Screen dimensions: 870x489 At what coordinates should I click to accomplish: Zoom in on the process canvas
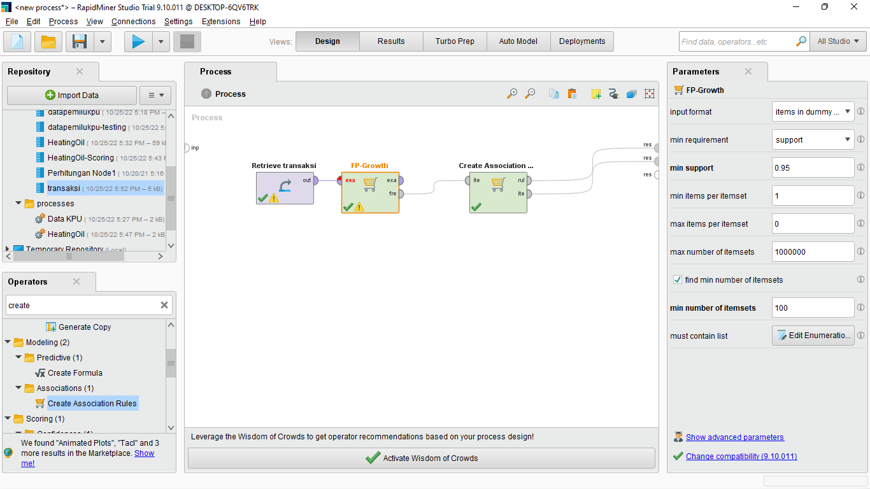pyautogui.click(x=512, y=93)
